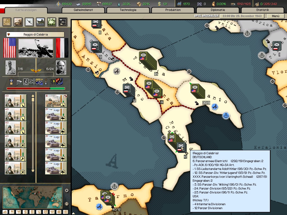
Task: Go to the Diplomatie tab
Action: tap(217, 10)
